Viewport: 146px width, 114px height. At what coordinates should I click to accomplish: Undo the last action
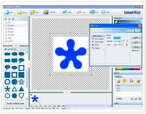[64, 12]
